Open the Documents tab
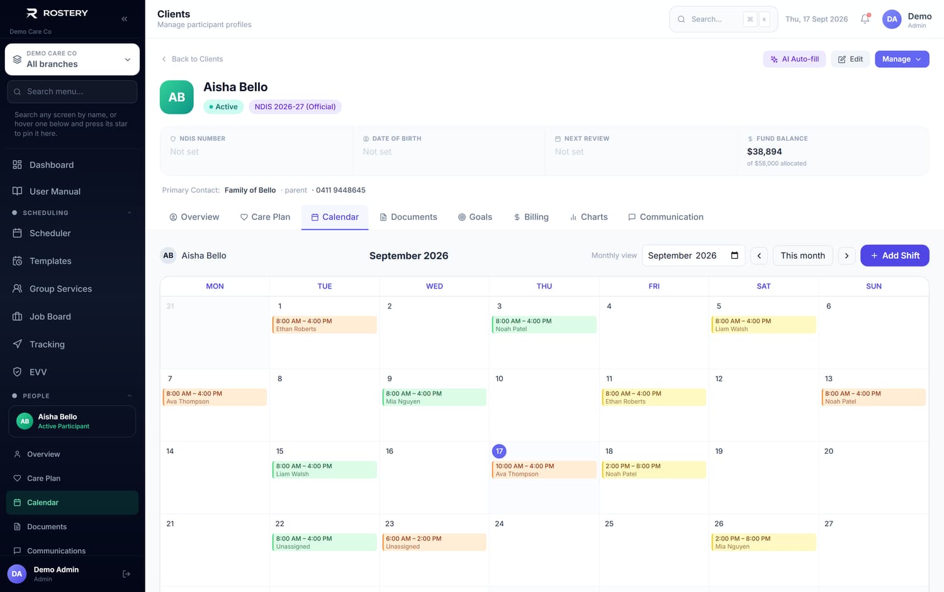Viewport: 944px width, 592px height. 408,217
